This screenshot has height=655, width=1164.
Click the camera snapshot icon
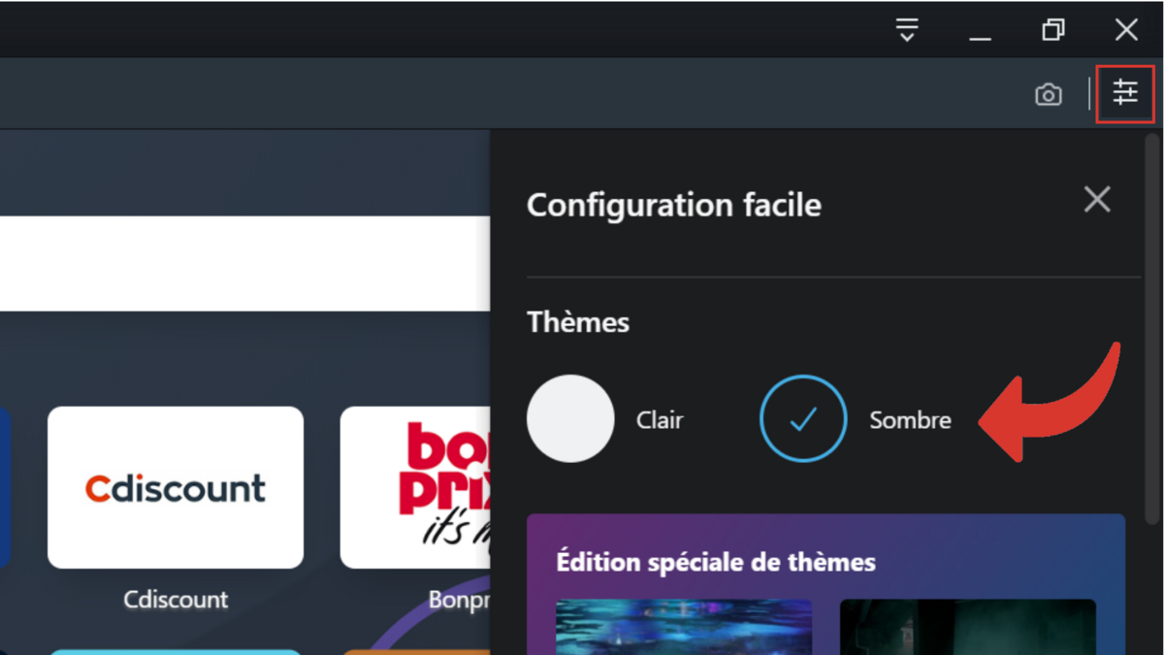point(1049,94)
